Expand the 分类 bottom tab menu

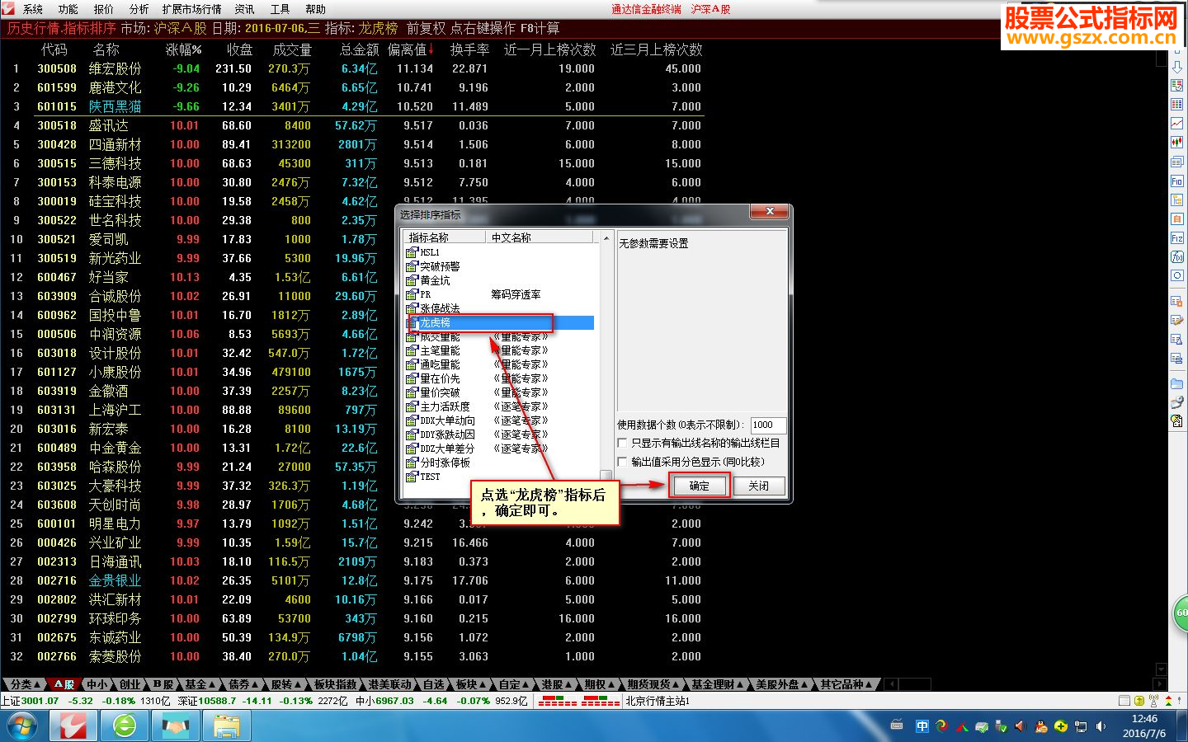click(x=26, y=684)
